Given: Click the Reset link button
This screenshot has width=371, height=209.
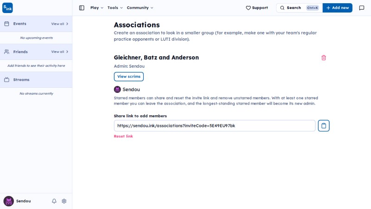Looking at the screenshot, I should [x=123, y=136].
